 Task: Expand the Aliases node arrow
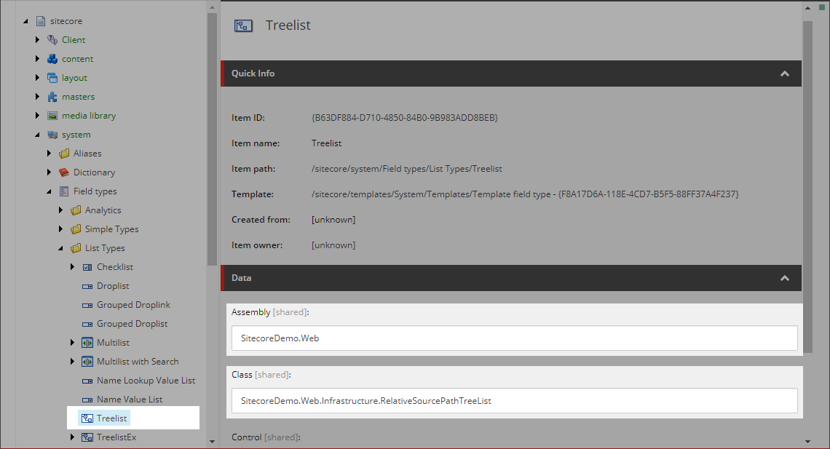(x=49, y=154)
